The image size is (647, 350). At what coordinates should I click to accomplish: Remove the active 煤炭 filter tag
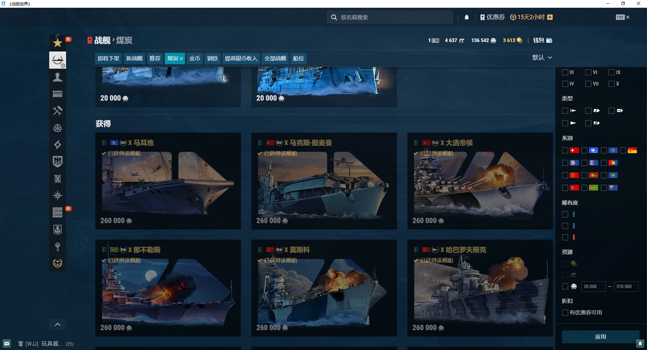181,59
